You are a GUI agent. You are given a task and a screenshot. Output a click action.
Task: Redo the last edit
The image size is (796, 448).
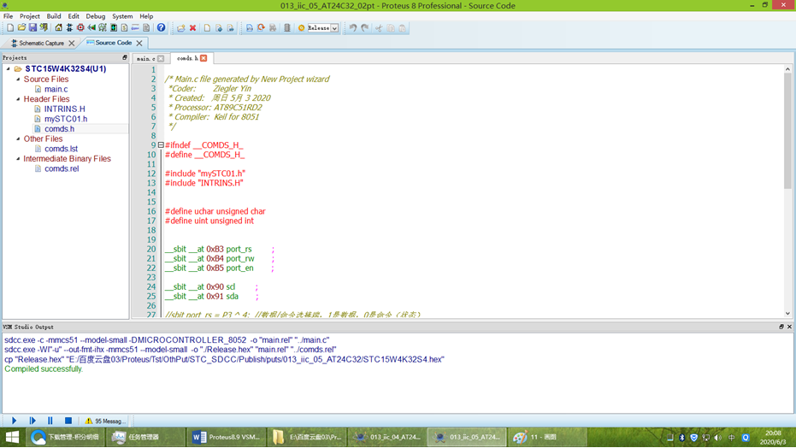(364, 28)
